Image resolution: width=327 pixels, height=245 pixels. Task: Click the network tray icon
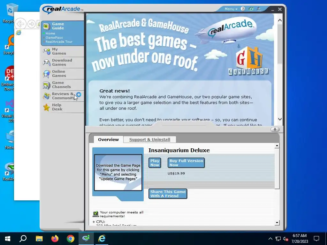278,239
